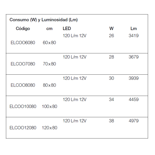Select the ELCOO10080 product code
Image resolution: width=155 pixels, height=155 pixels.
(23, 106)
